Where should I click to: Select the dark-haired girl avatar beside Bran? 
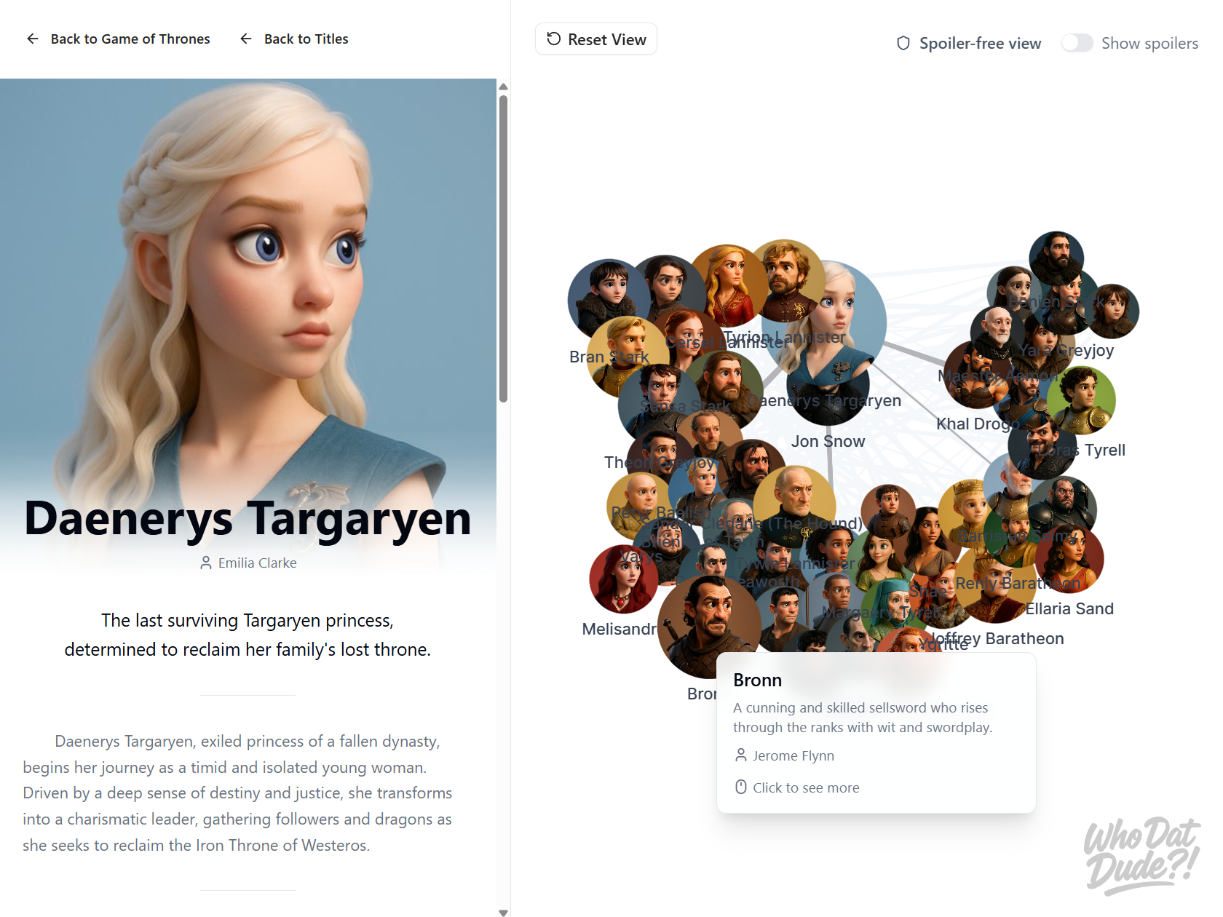tap(666, 287)
